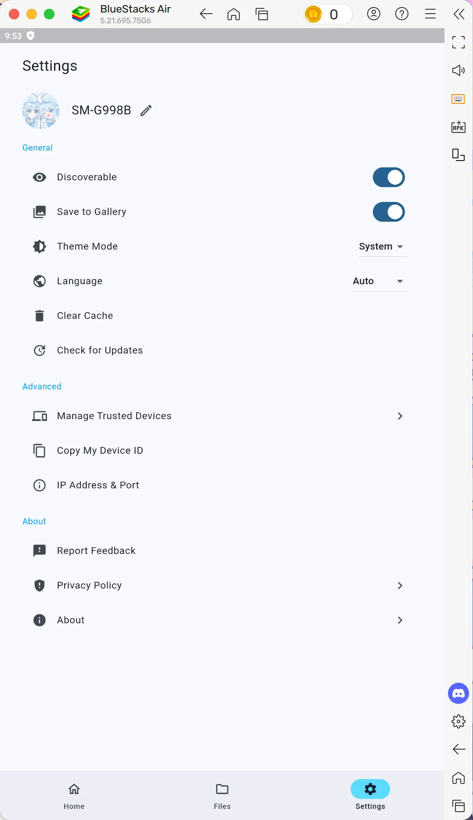Screen dimensions: 473x820
Task: Open the help question mark icon
Action: [402, 14]
